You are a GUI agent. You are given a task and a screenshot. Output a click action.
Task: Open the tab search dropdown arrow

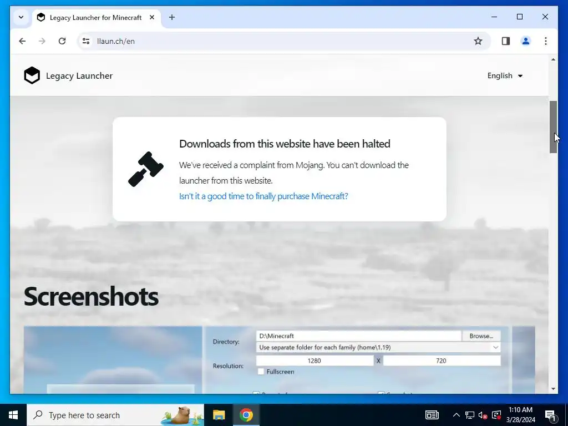(21, 17)
